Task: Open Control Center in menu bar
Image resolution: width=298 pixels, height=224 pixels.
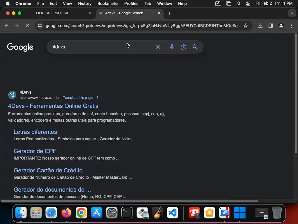Action: (248, 3)
